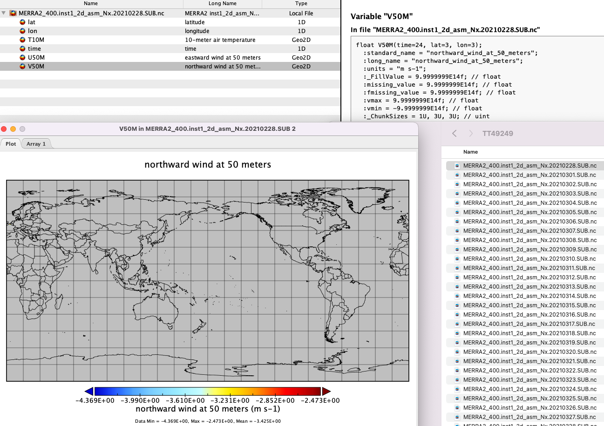
Task: Click the globe icon beside the lon variable
Action: (x=22, y=31)
